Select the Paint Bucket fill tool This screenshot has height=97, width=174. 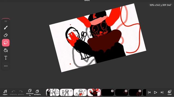[6, 50]
